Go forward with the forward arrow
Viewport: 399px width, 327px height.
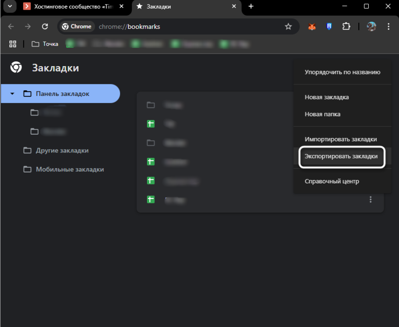tap(28, 26)
